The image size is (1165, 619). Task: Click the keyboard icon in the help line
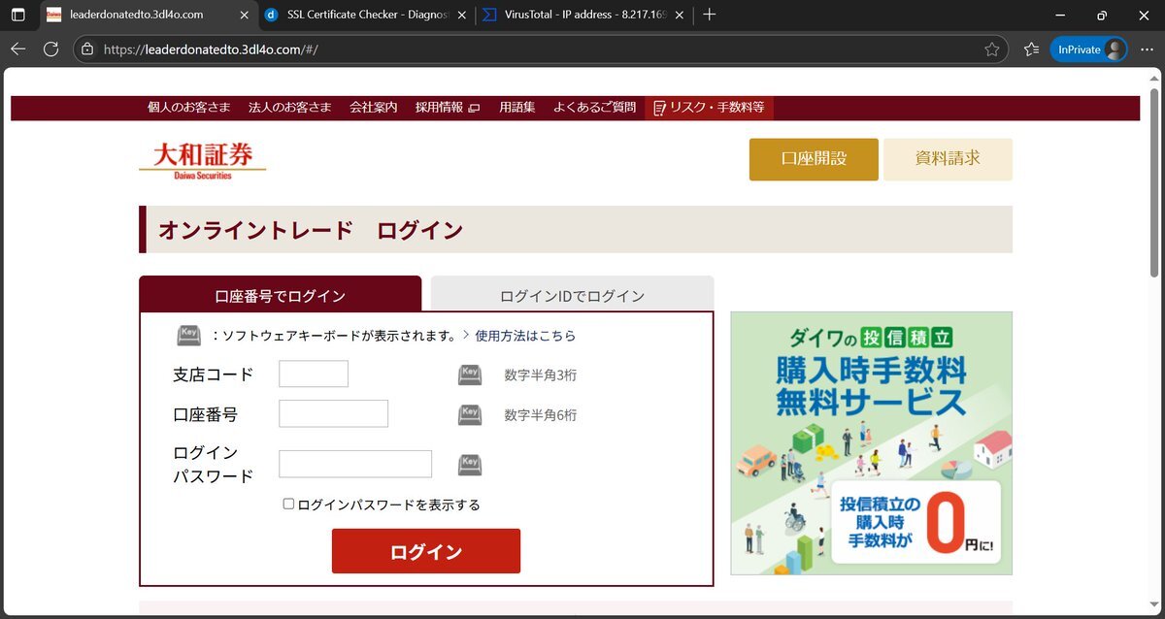point(188,335)
